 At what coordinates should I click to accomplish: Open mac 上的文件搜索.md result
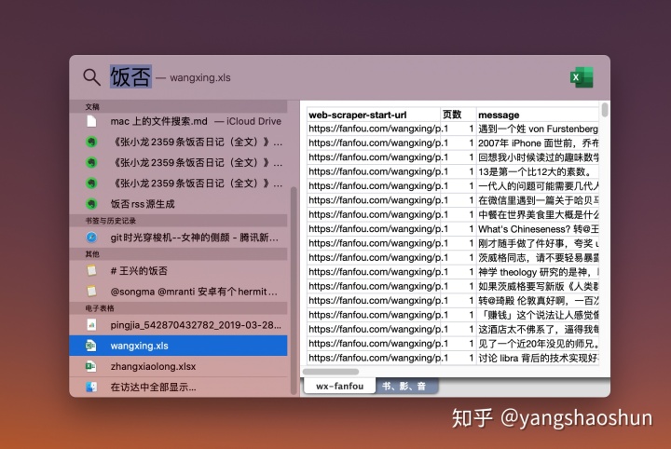coord(178,121)
